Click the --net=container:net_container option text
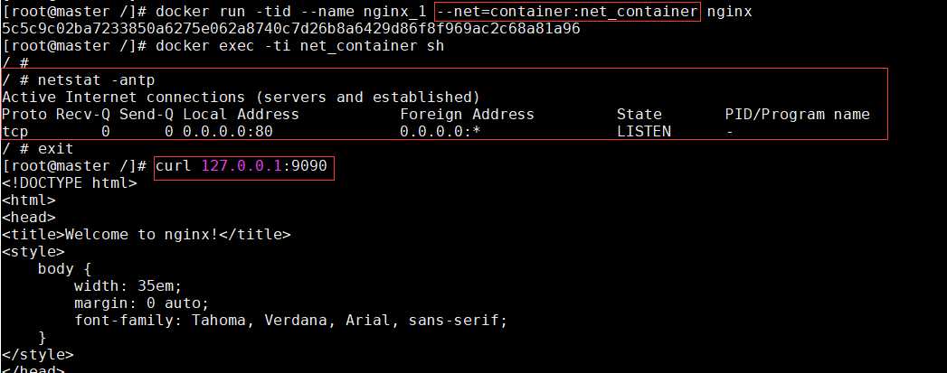This screenshot has width=947, height=373. click(567, 12)
